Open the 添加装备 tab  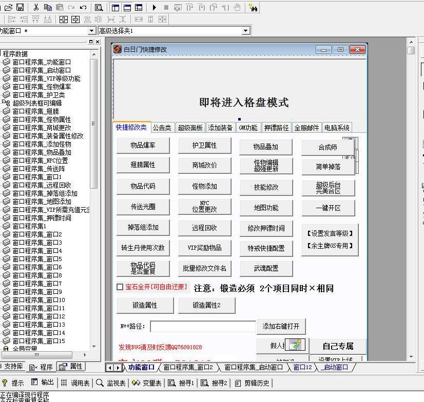click(220, 128)
